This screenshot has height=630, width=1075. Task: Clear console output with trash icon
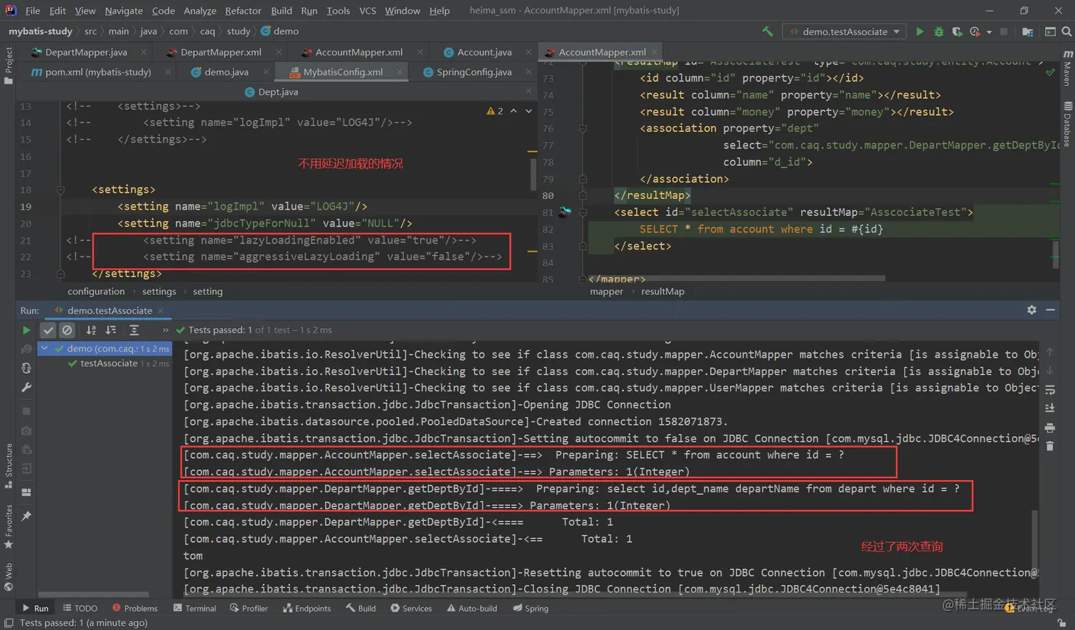(x=1050, y=446)
